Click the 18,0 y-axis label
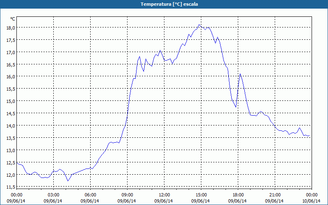Viewport: 328px width, 205px height. tap(11, 28)
